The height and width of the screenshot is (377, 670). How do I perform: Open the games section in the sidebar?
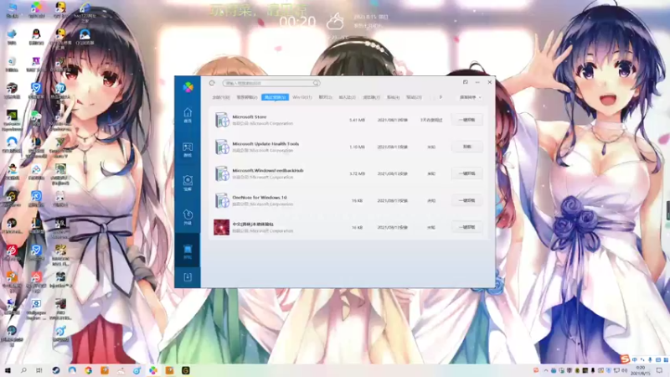(188, 149)
